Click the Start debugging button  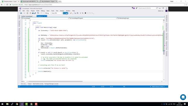66,13
